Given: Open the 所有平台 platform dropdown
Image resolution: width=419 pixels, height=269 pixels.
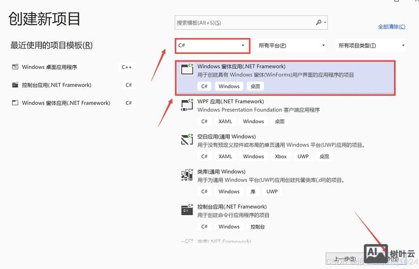Looking at the screenshot, I should [x=292, y=46].
